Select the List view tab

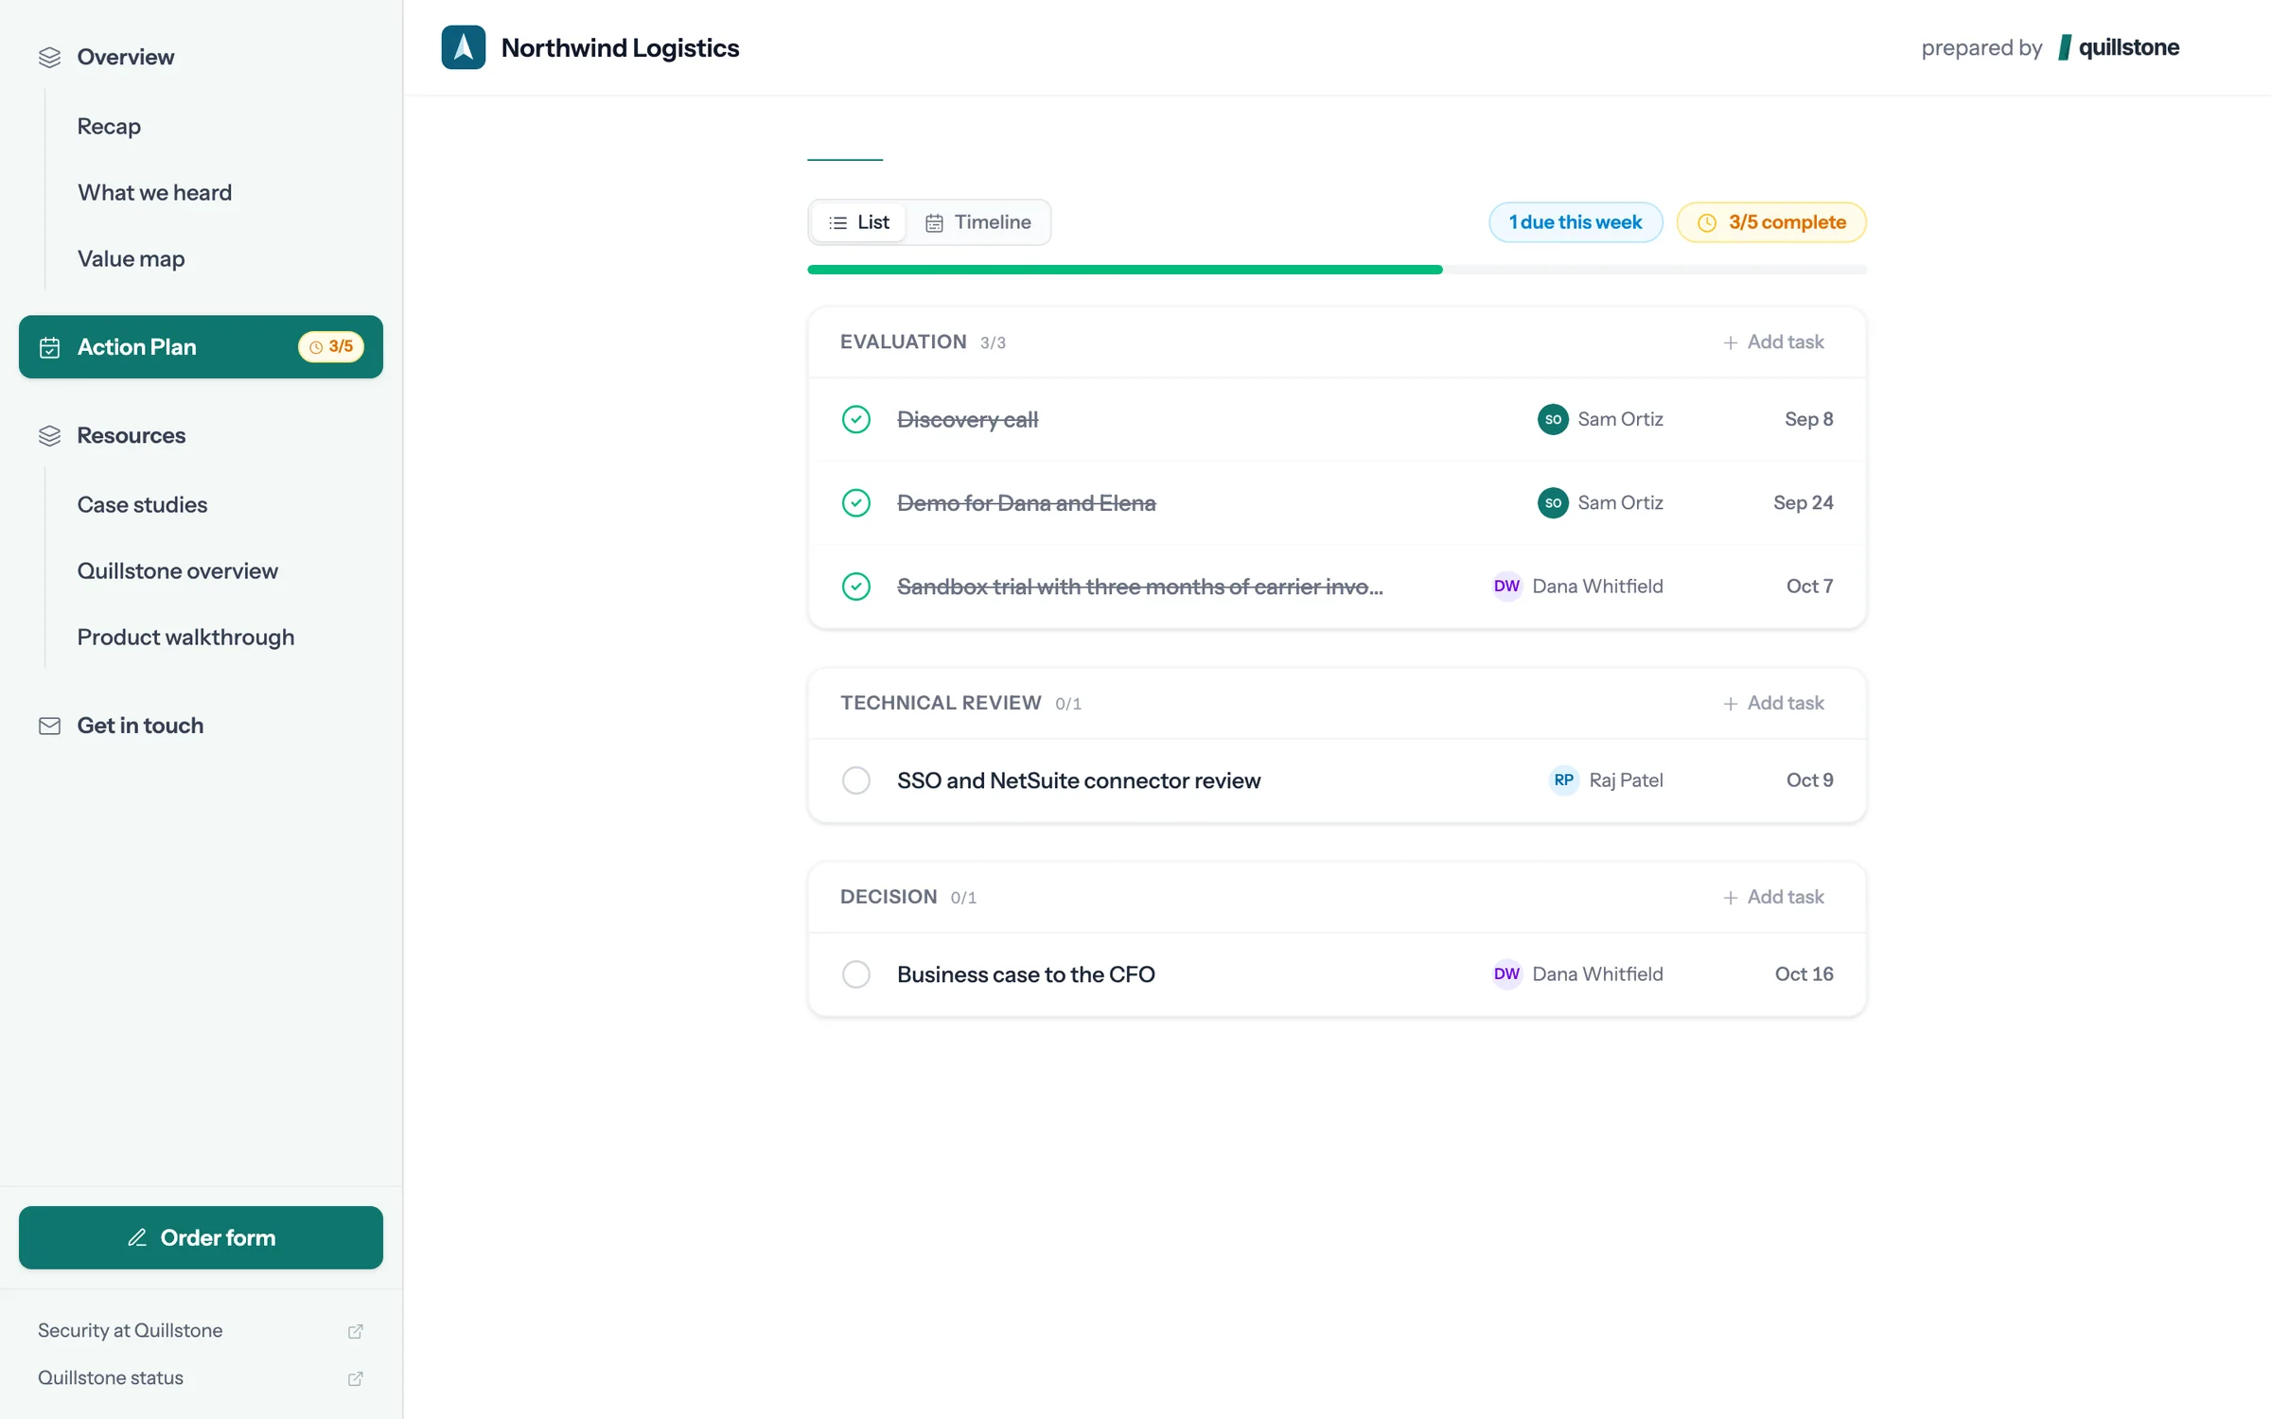click(858, 222)
